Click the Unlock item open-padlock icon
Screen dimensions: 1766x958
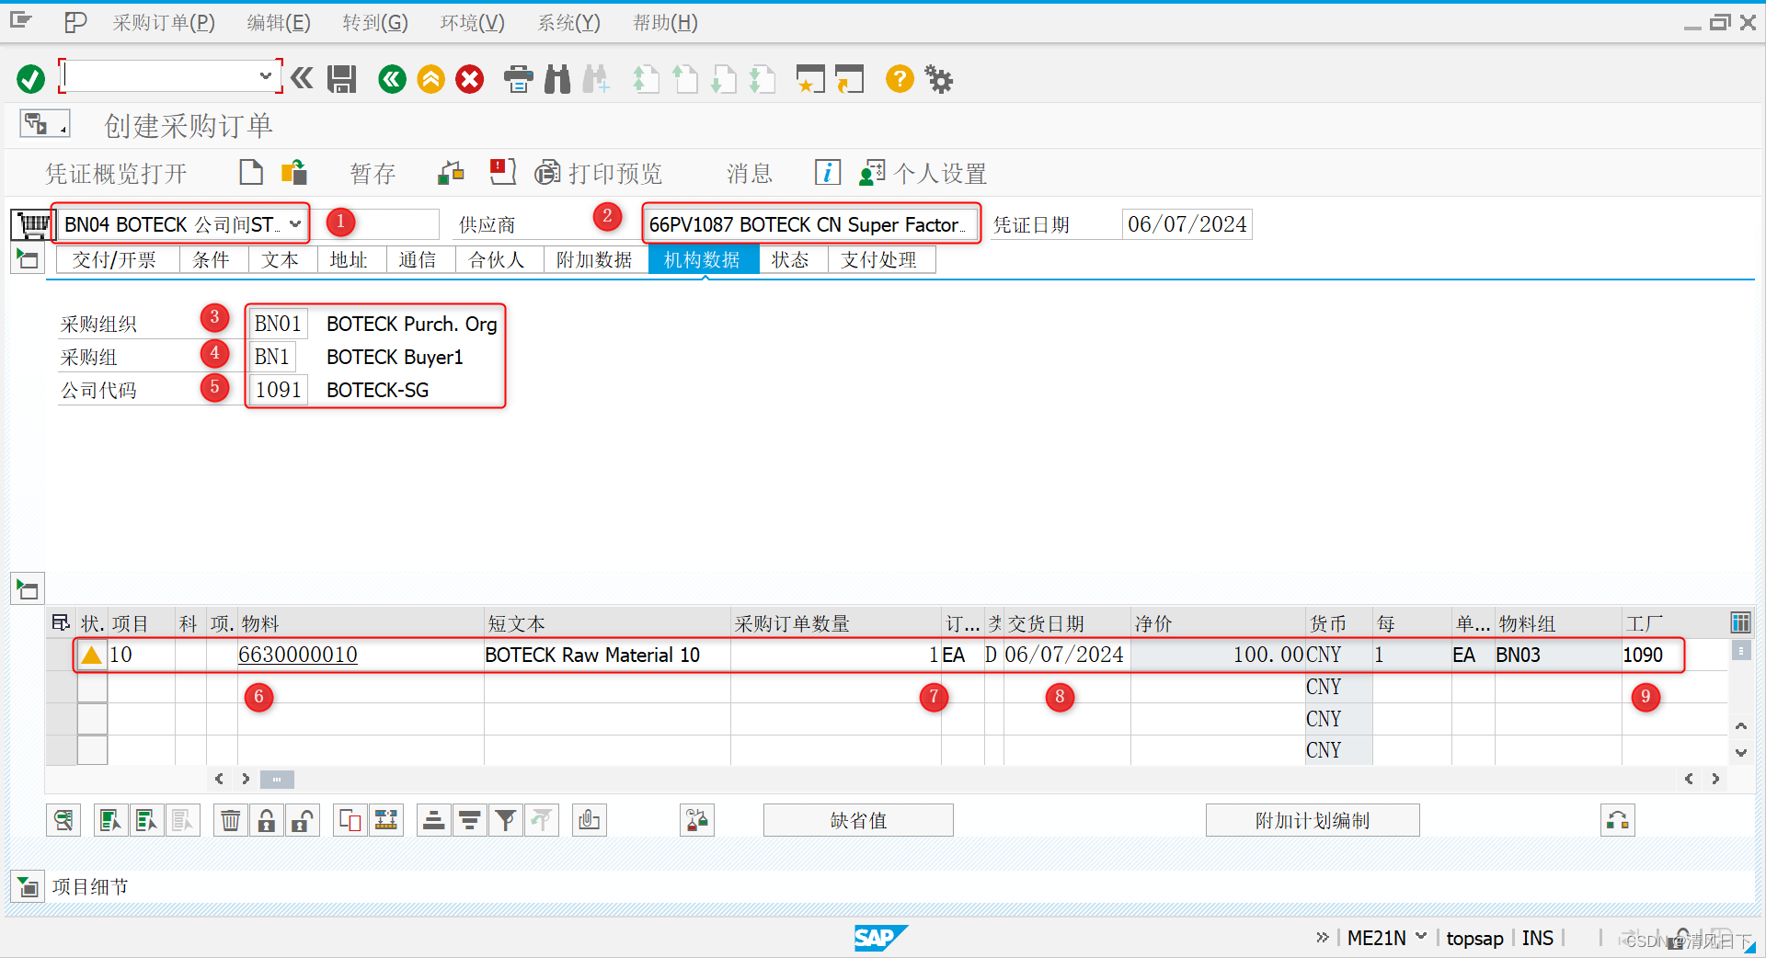pos(302,820)
